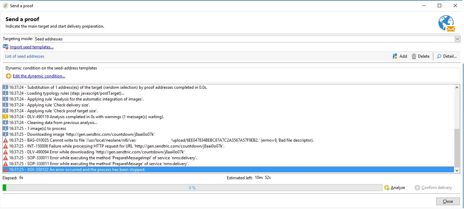464x209 pixels.
Task: Click the gear icon on Analyze
Action: click(387, 188)
